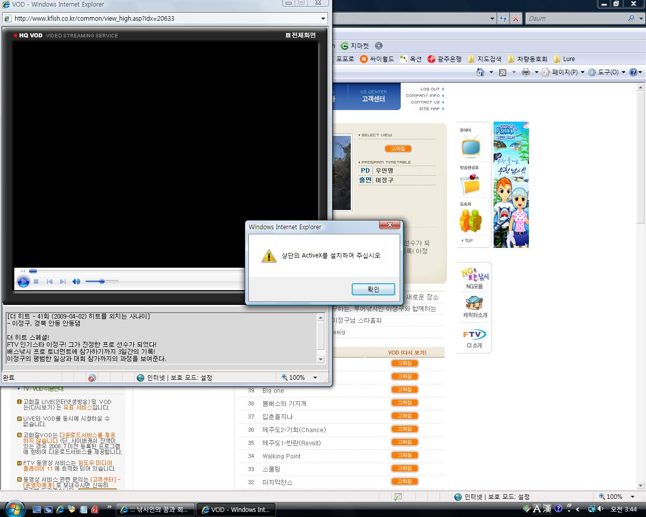The image size is (646, 517).
Task: Switch to 전체화면 fullscreen mode
Action: point(301,35)
